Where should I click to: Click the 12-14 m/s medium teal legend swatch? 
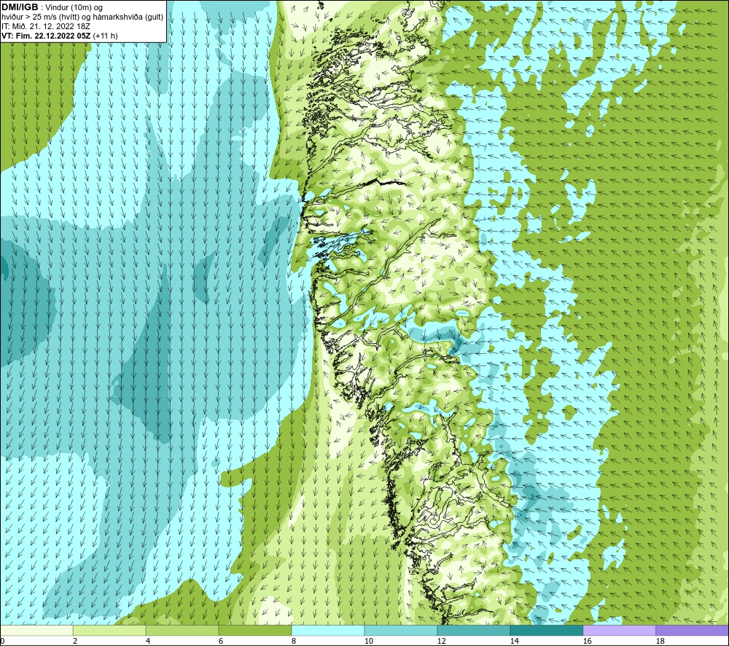coord(473,630)
